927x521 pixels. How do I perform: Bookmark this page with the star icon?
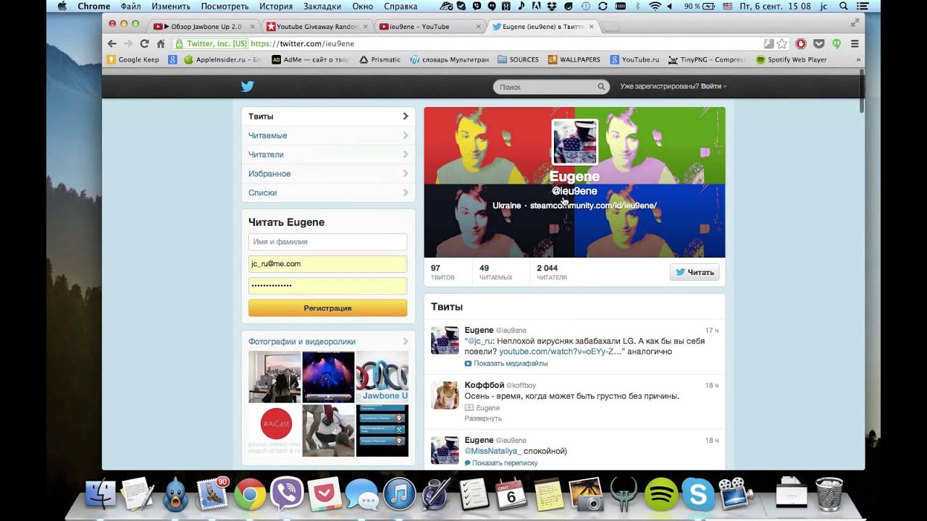point(781,43)
